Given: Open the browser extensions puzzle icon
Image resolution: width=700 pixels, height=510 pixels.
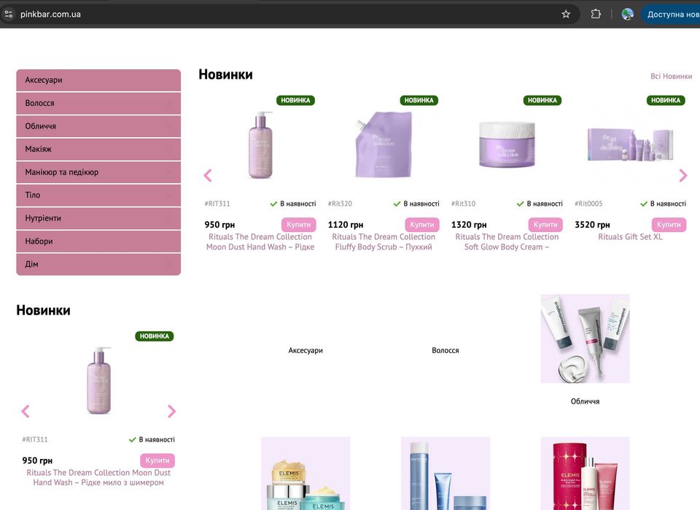Looking at the screenshot, I should [x=596, y=15].
